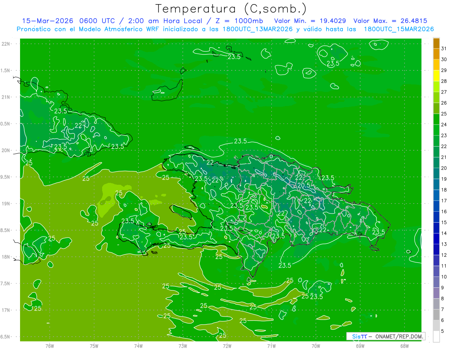The width and height of the screenshot is (454, 351).
Task: Click the 'Z = 1000mb' pressure level text
Action: tap(239, 21)
